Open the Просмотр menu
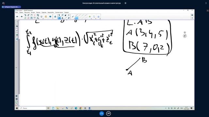209x117 pixels. pyautogui.click(x=27, y=12)
